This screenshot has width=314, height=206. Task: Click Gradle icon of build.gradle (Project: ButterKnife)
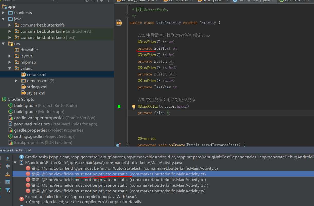pyautogui.click(x=11, y=105)
